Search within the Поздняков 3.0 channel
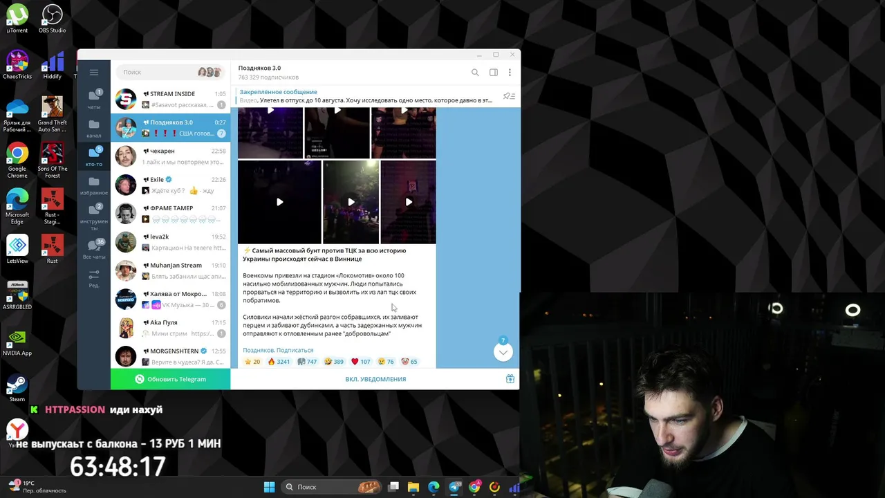This screenshot has width=885, height=498. pyautogui.click(x=475, y=72)
